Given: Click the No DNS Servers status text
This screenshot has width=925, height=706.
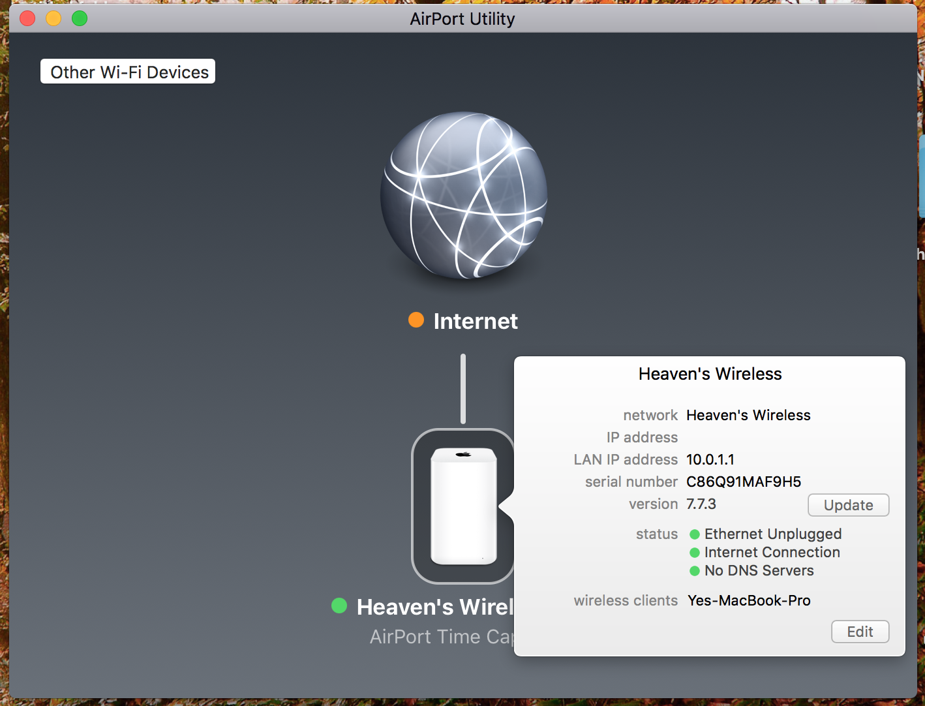Looking at the screenshot, I should click(759, 571).
